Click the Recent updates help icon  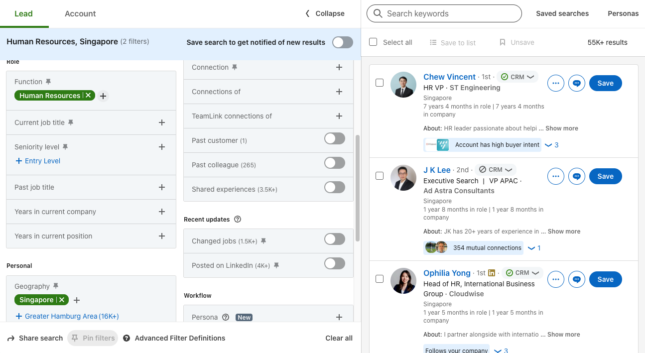[238, 219]
